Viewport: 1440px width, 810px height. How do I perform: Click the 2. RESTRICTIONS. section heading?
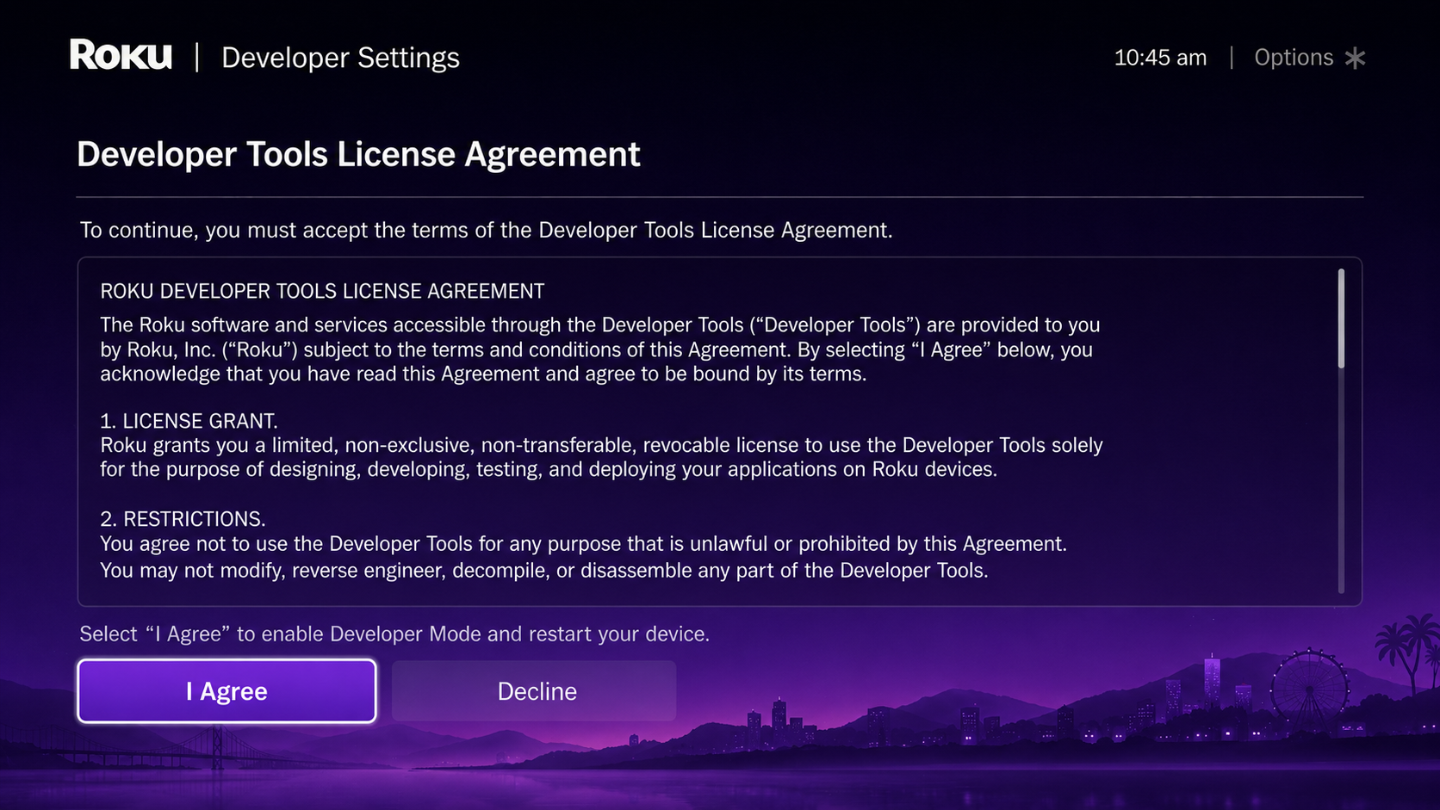tap(183, 519)
